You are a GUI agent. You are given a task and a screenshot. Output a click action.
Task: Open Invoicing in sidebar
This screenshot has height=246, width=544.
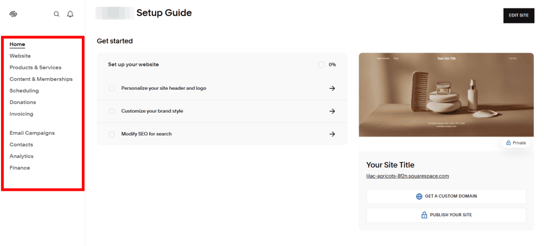[21, 114]
